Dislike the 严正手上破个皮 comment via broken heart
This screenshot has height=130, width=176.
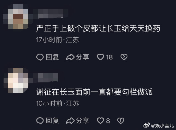(x=124, y=57)
